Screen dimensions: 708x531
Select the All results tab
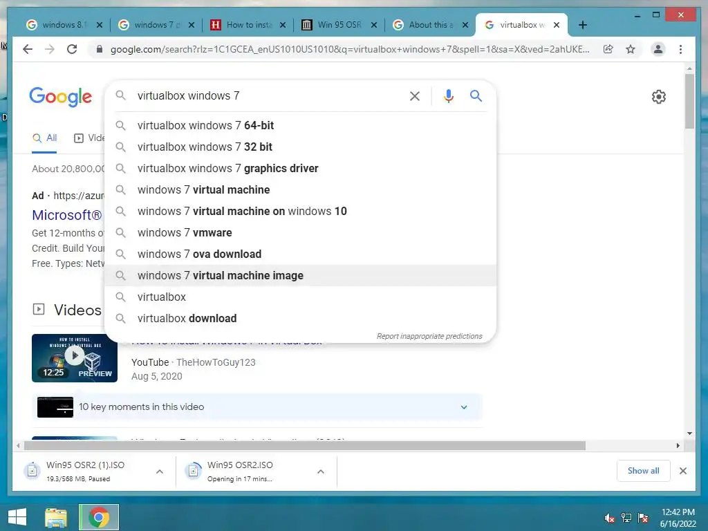(x=45, y=138)
